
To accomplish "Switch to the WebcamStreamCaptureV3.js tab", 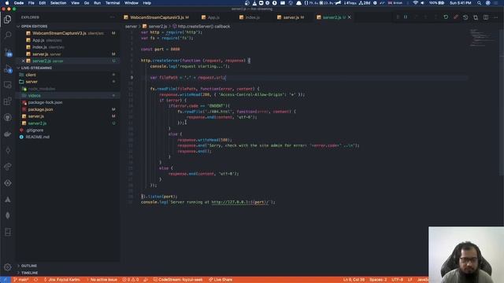I will point(156,17).
